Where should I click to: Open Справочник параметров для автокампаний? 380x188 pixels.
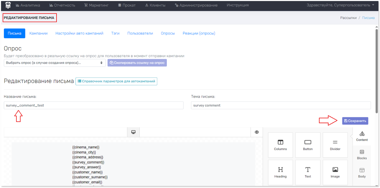[116, 81]
